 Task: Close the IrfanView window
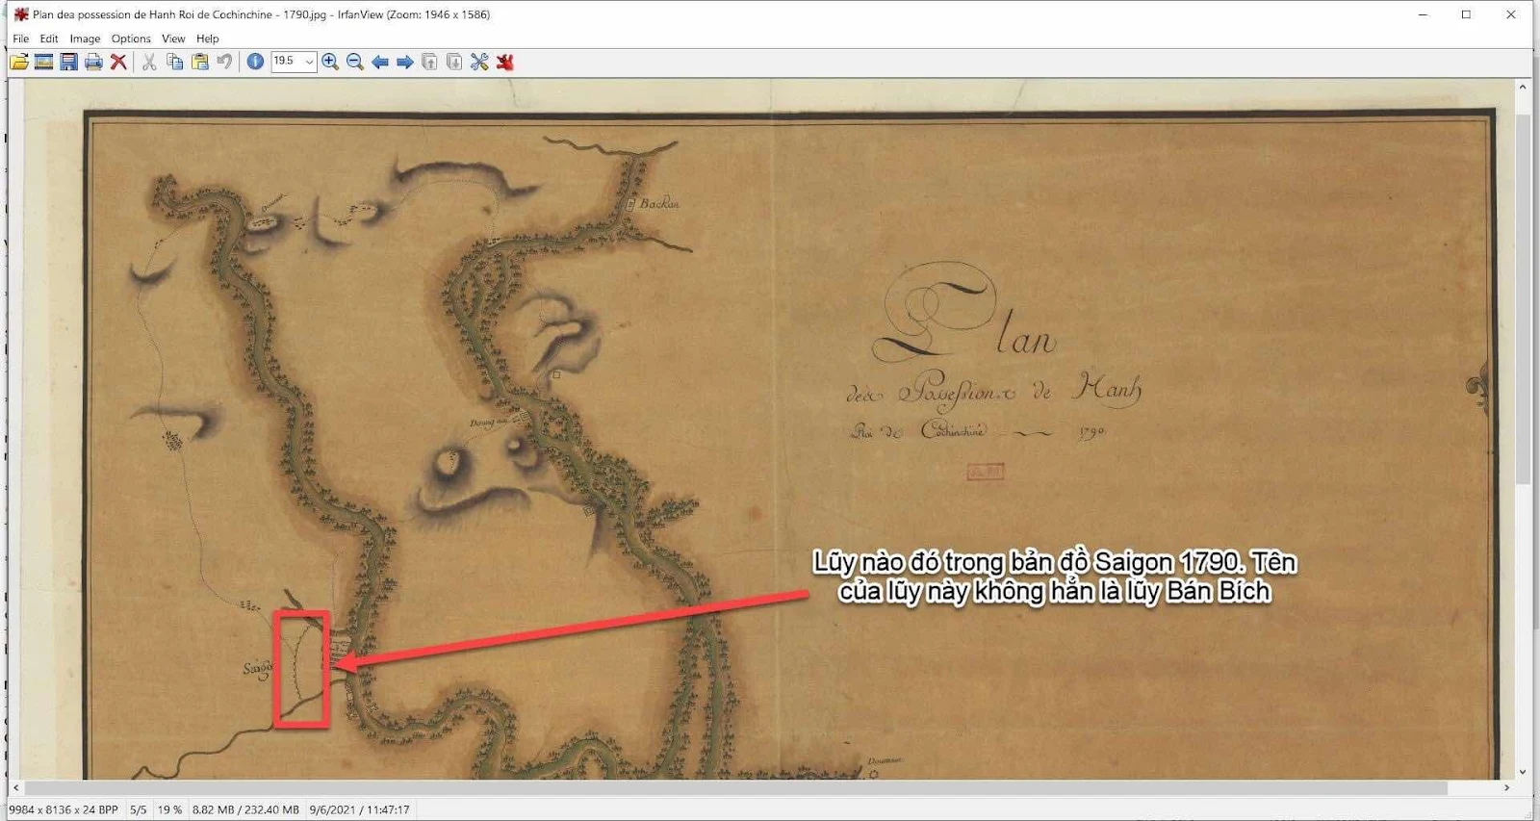1510,14
